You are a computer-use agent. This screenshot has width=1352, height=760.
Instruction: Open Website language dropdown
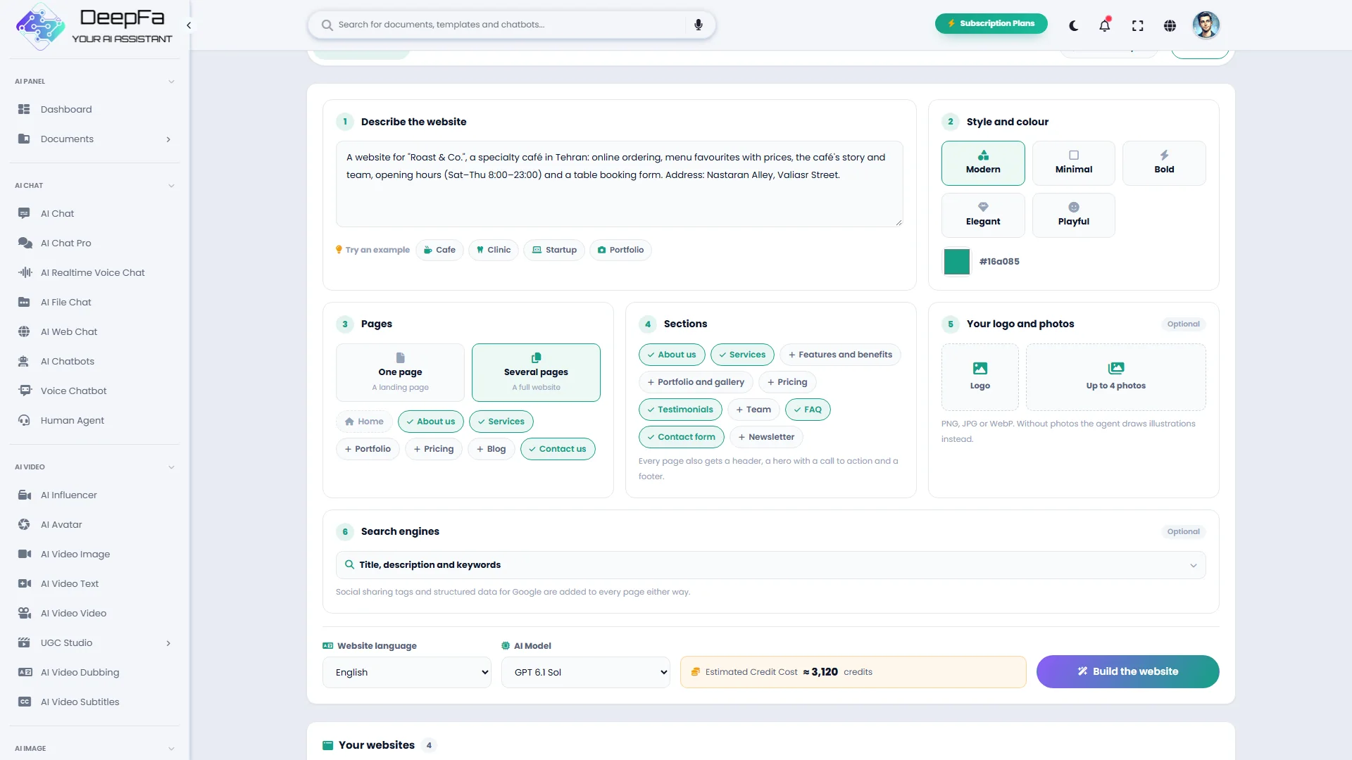pyautogui.click(x=407, y=672)
